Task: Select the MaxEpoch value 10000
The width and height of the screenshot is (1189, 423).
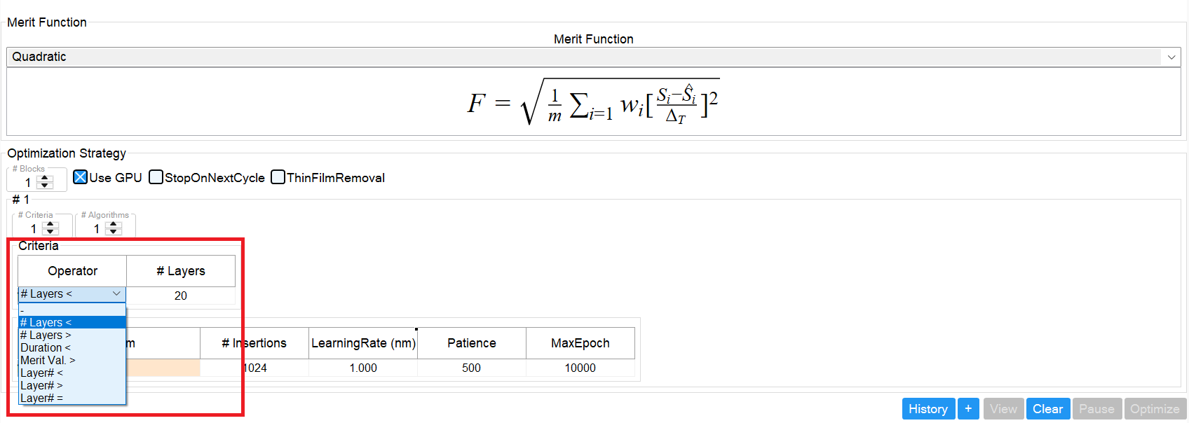Action: pyautogui.click(x=580, y=368)
